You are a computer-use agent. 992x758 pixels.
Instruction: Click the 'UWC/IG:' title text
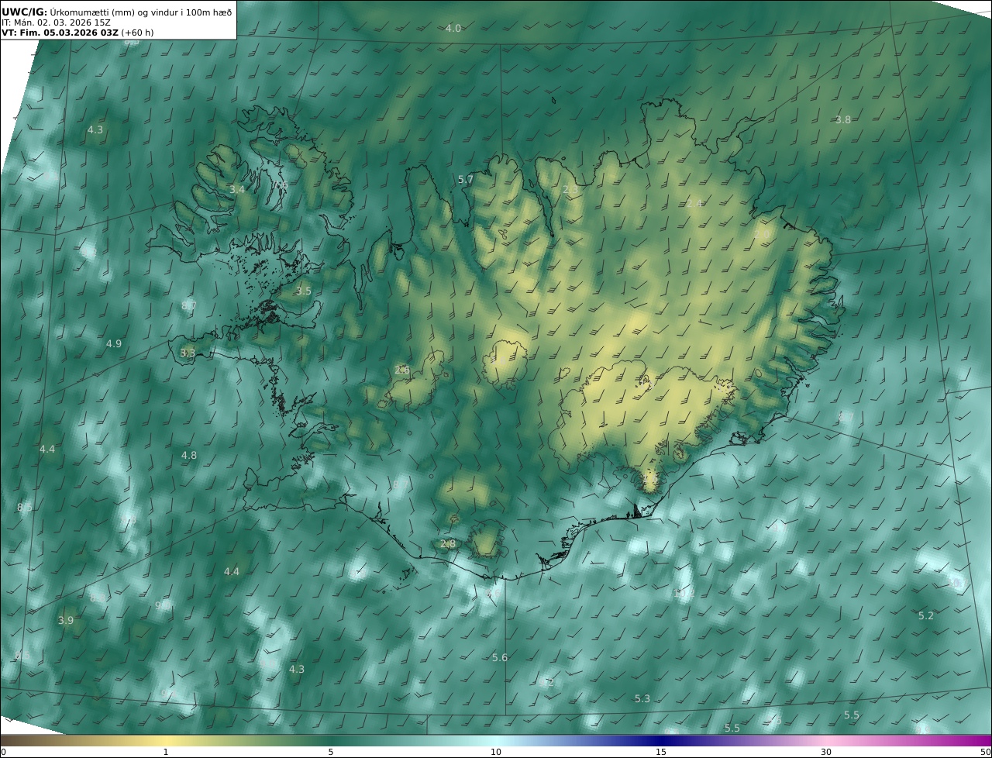point(25,12)
